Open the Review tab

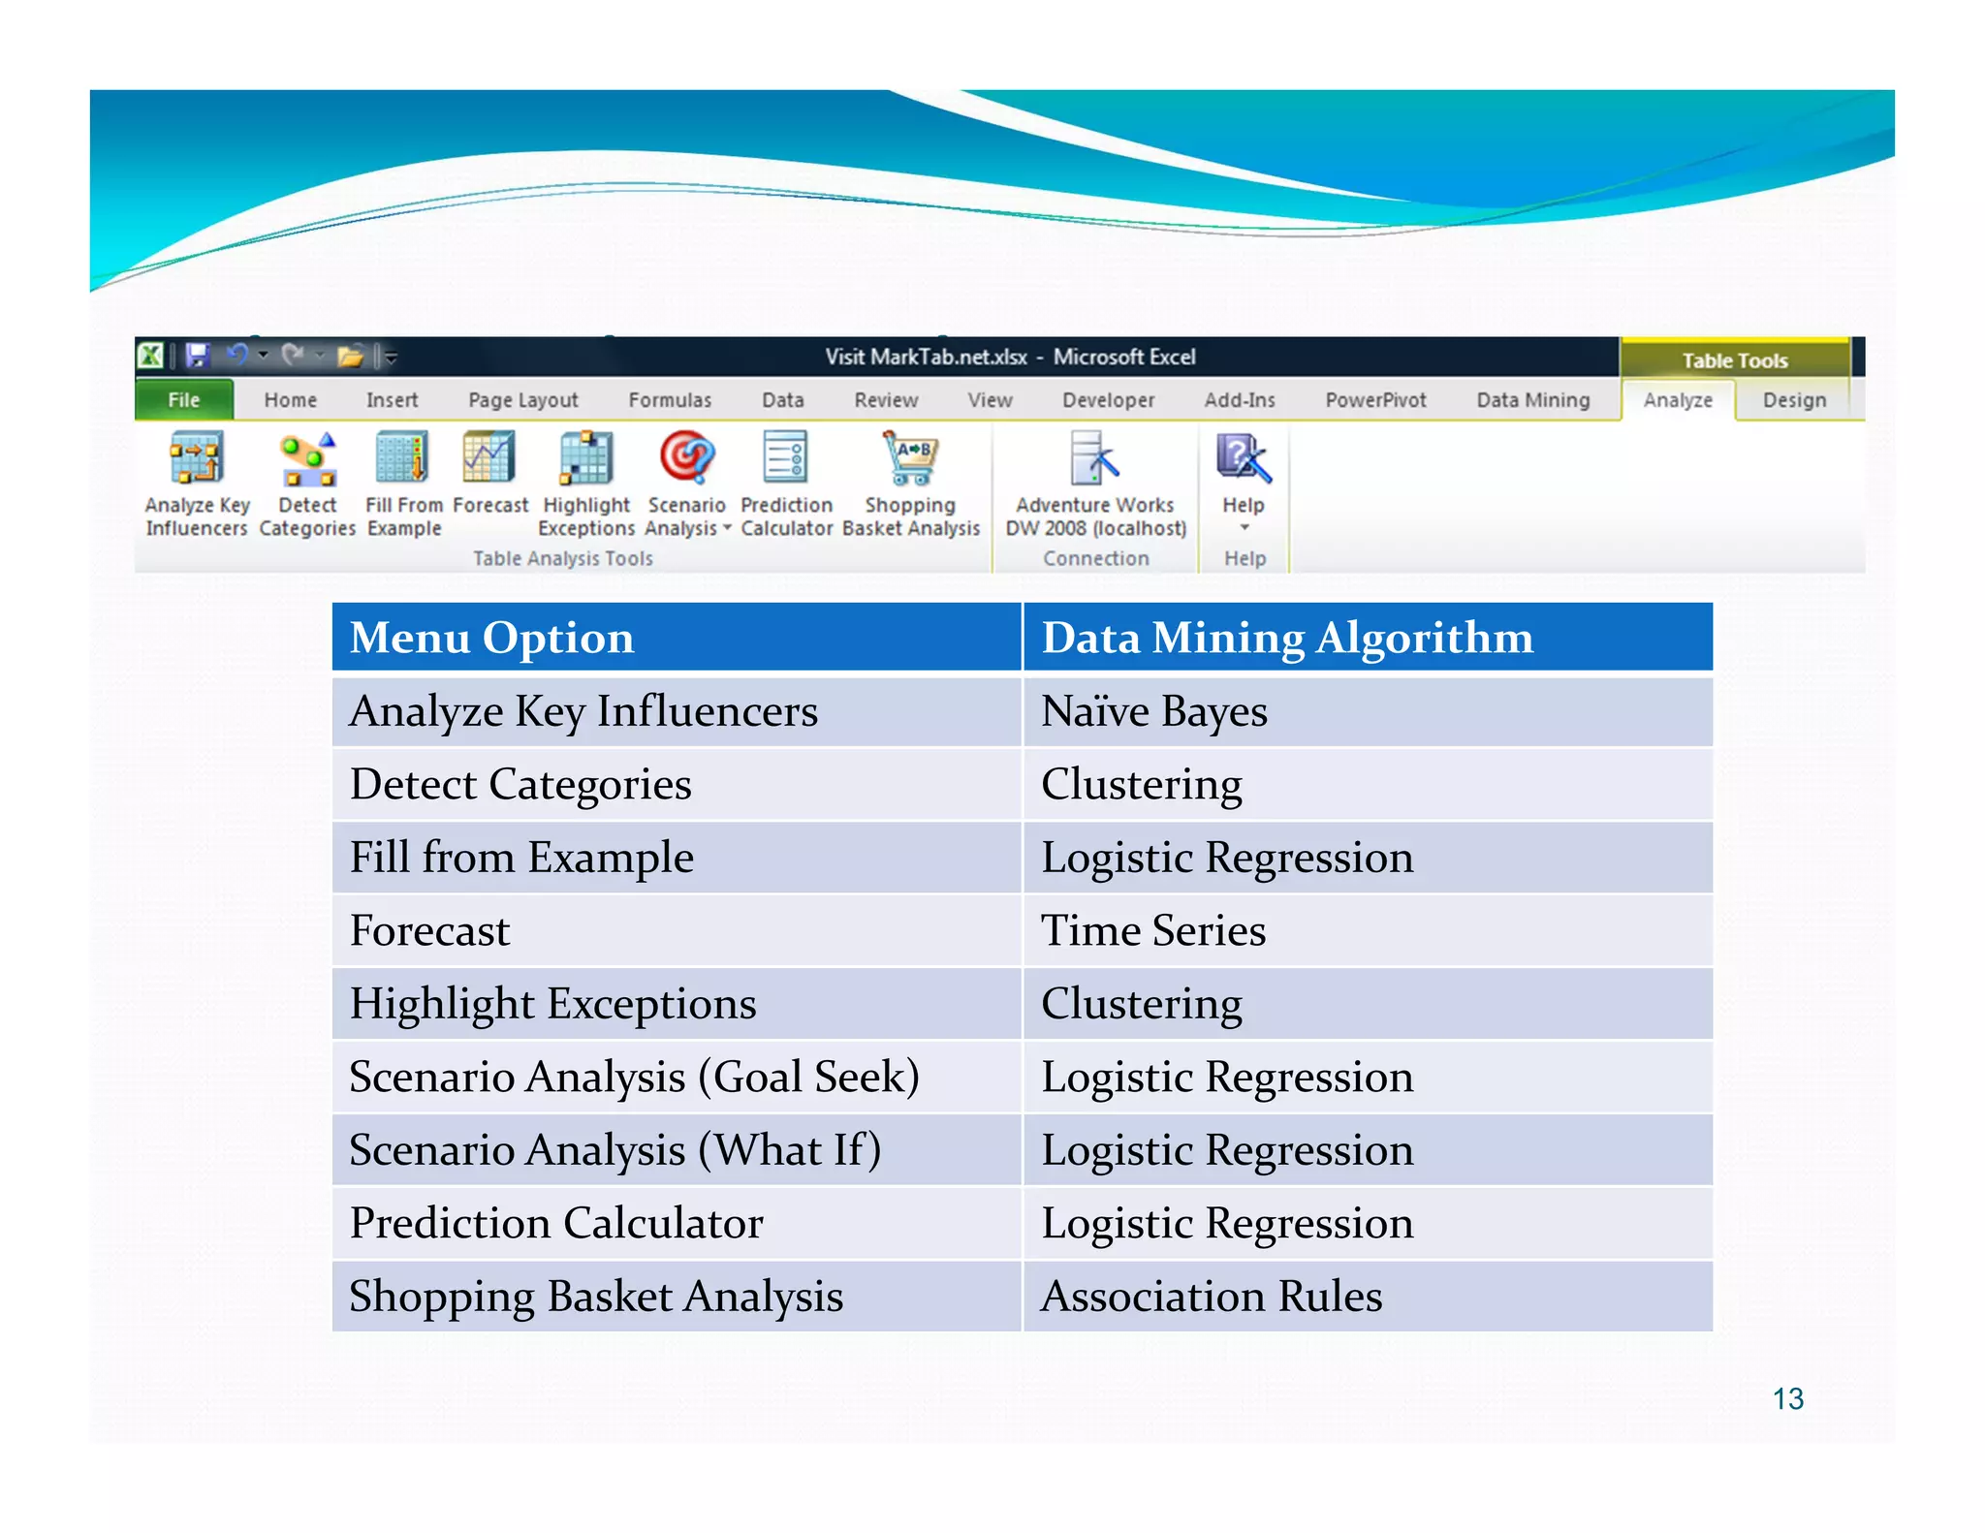click(x=886, y=400)
